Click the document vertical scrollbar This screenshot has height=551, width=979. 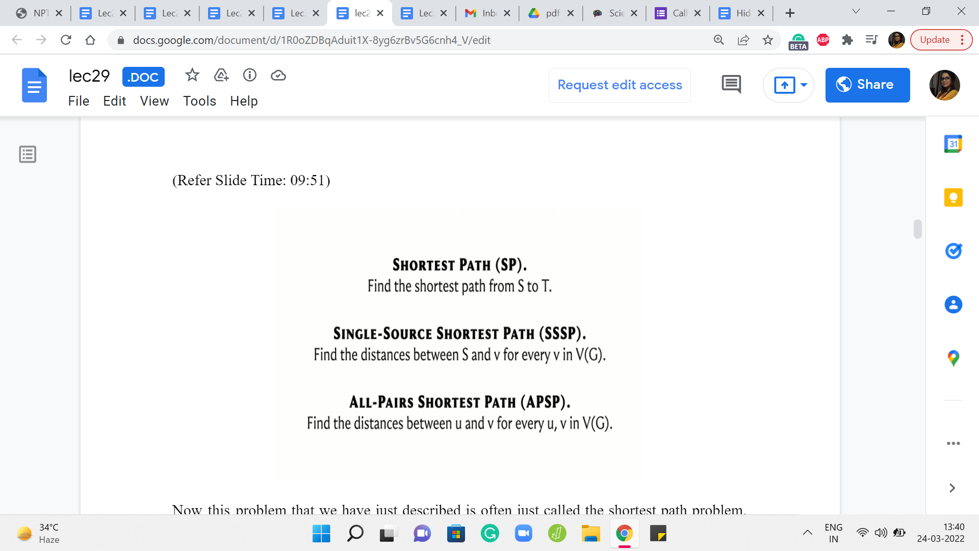918,229
